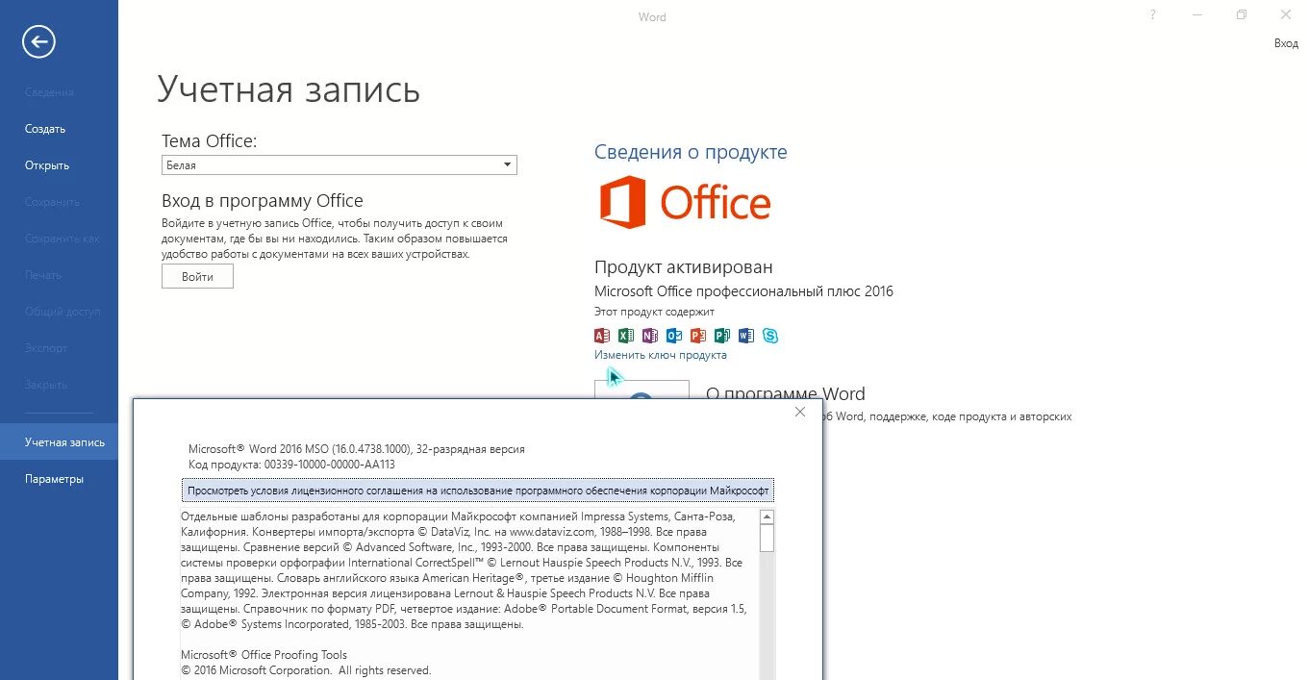Viewport: 1308px width, 680px height.
Task: Click the Access app icon
Action: click(602, 336)
